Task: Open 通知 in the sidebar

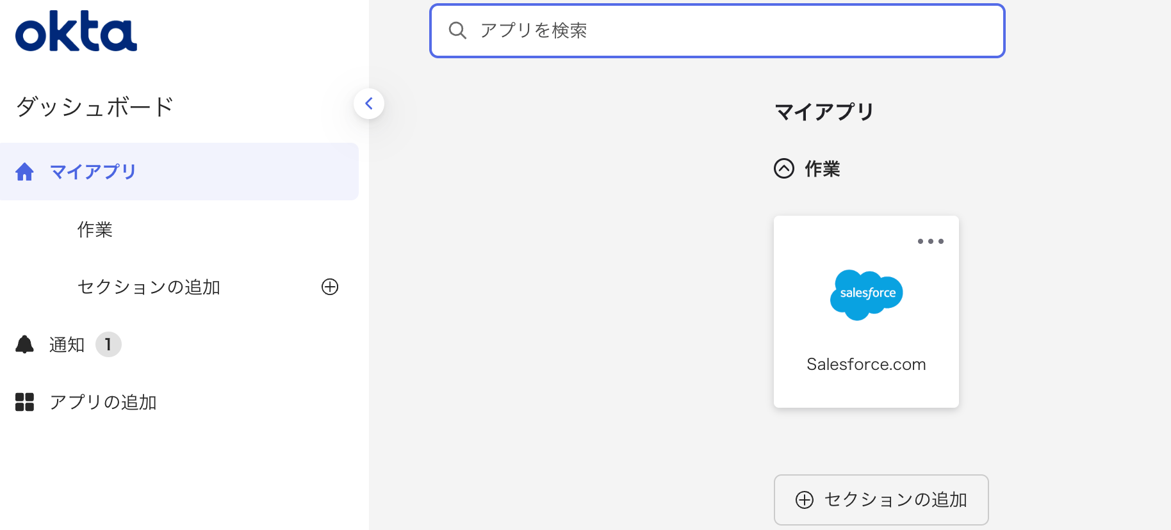Action: click(67, 344)
